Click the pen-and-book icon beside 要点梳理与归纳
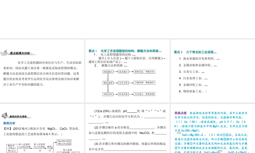The height and width of the screenshot is (153, 255). pos(4,53)
